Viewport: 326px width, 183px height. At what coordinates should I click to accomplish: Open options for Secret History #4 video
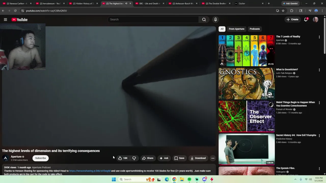tap(319, 136)
